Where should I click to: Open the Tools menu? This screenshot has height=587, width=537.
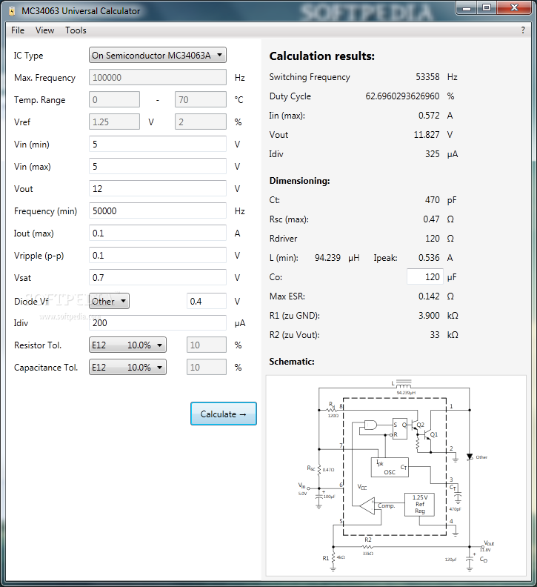[x=76, y=30]
